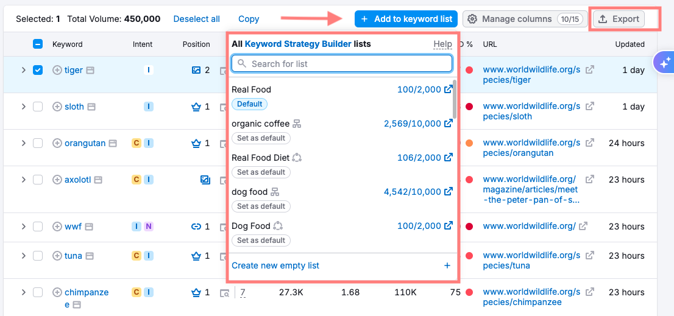Uncheck the tiger keyword checkbox
The width and height of the screenshot is (674, 316).
(x=38, y=70)
